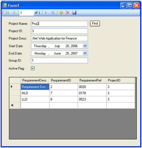Minimize the Form1 window

[123, 5]
